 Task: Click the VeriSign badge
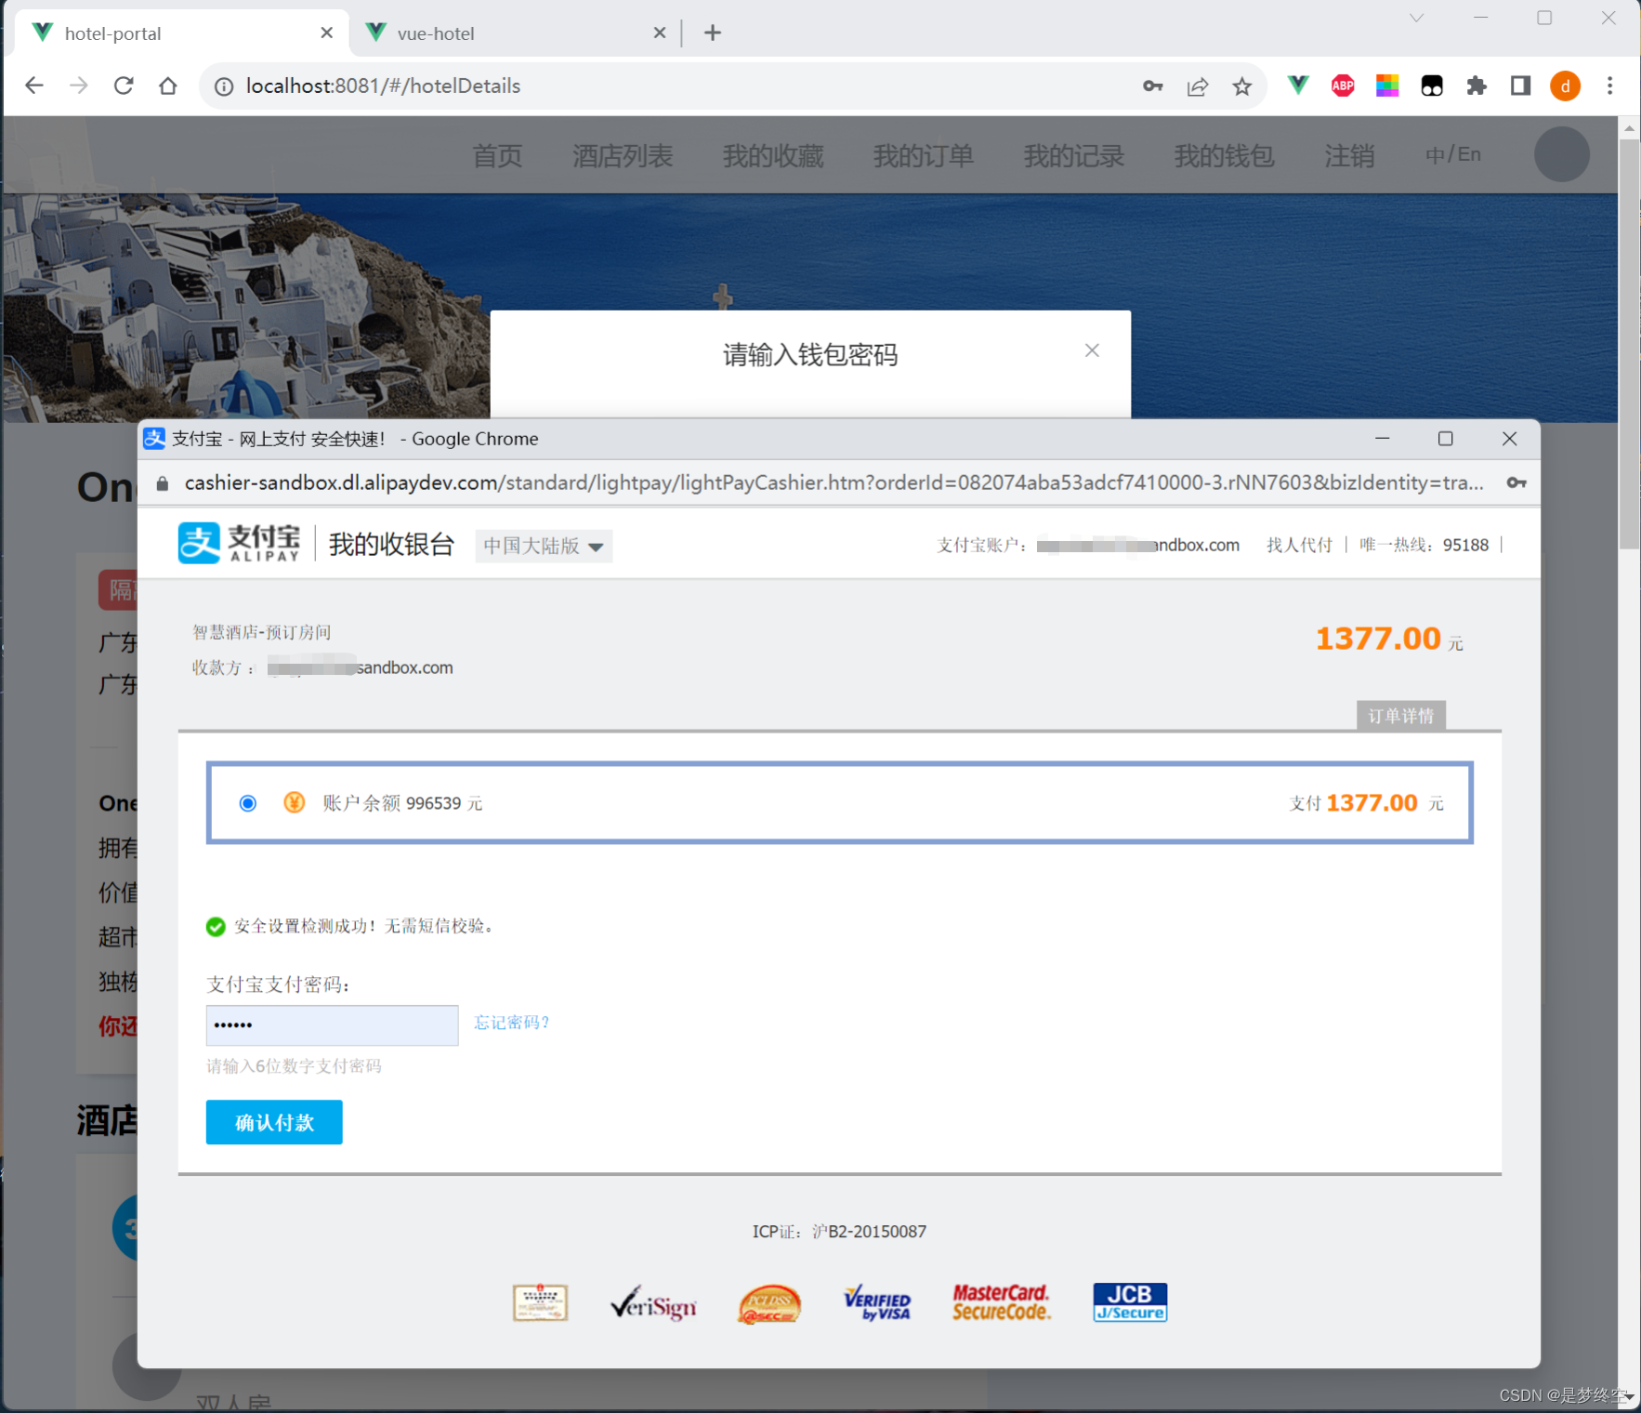654,1302
